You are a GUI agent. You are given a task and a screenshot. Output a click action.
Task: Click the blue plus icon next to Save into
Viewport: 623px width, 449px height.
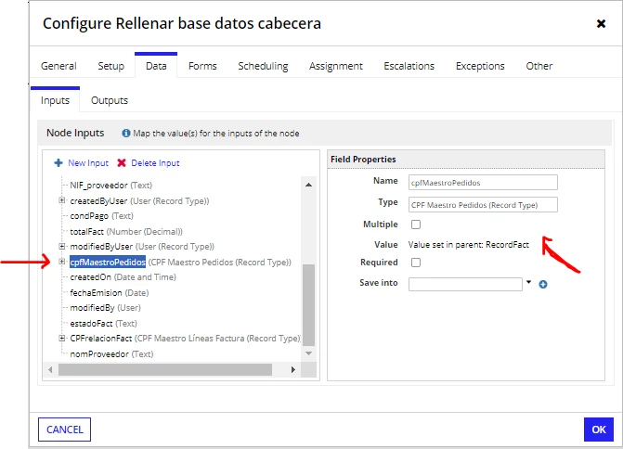[543, 284]
